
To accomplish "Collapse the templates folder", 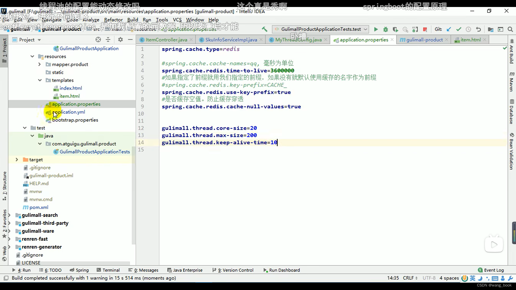I will click(40, 80).
